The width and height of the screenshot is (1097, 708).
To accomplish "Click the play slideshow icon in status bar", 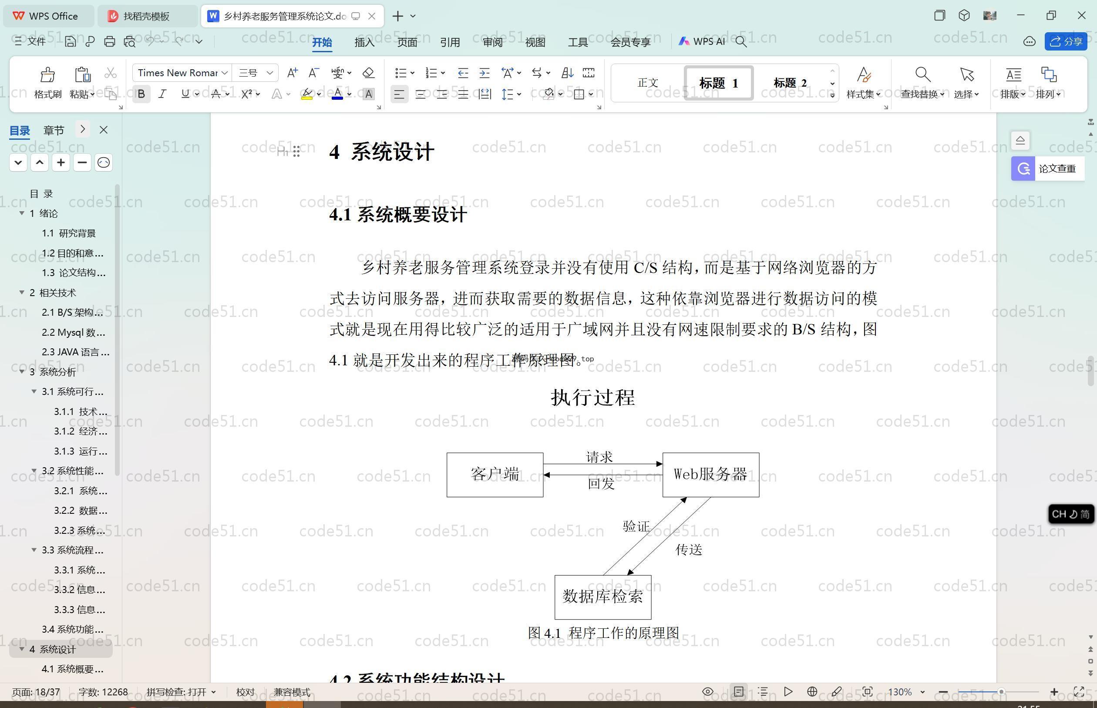I will 788,691.
